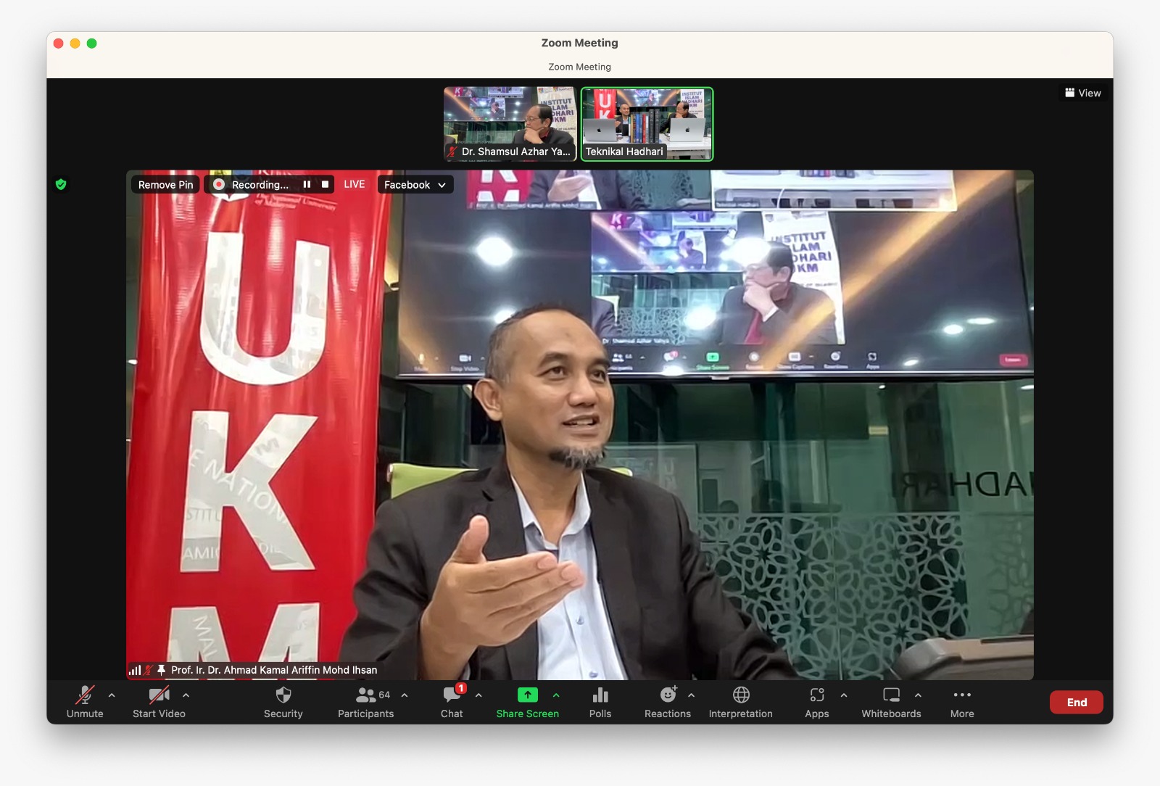Open the Whiteboards tool
Image resolution: width=1160 pixels, height=786 pixels.
(x=891, y=702)
